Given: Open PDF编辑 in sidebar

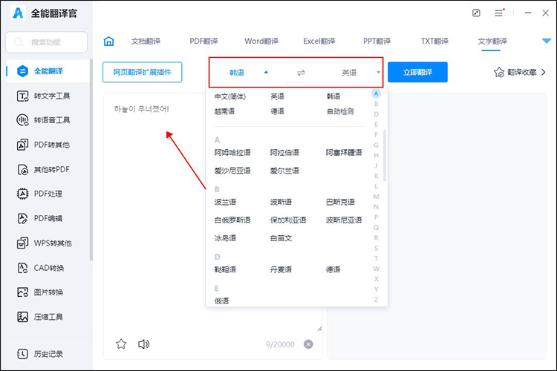Looking at the screenshot, I should point(40,218).
